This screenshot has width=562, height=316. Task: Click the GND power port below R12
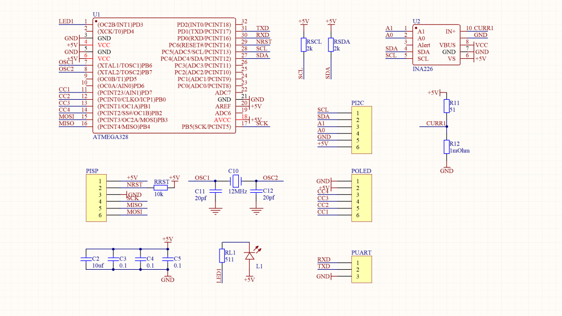pyautogui.click(x=446, y=170)
